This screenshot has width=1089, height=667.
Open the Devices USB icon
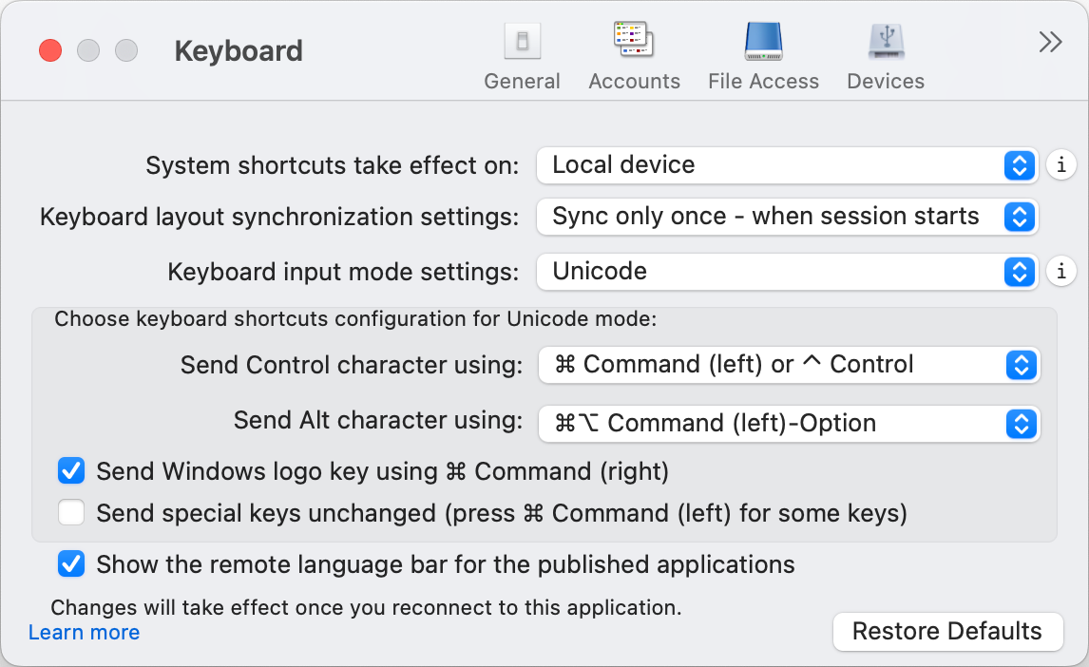886,43
